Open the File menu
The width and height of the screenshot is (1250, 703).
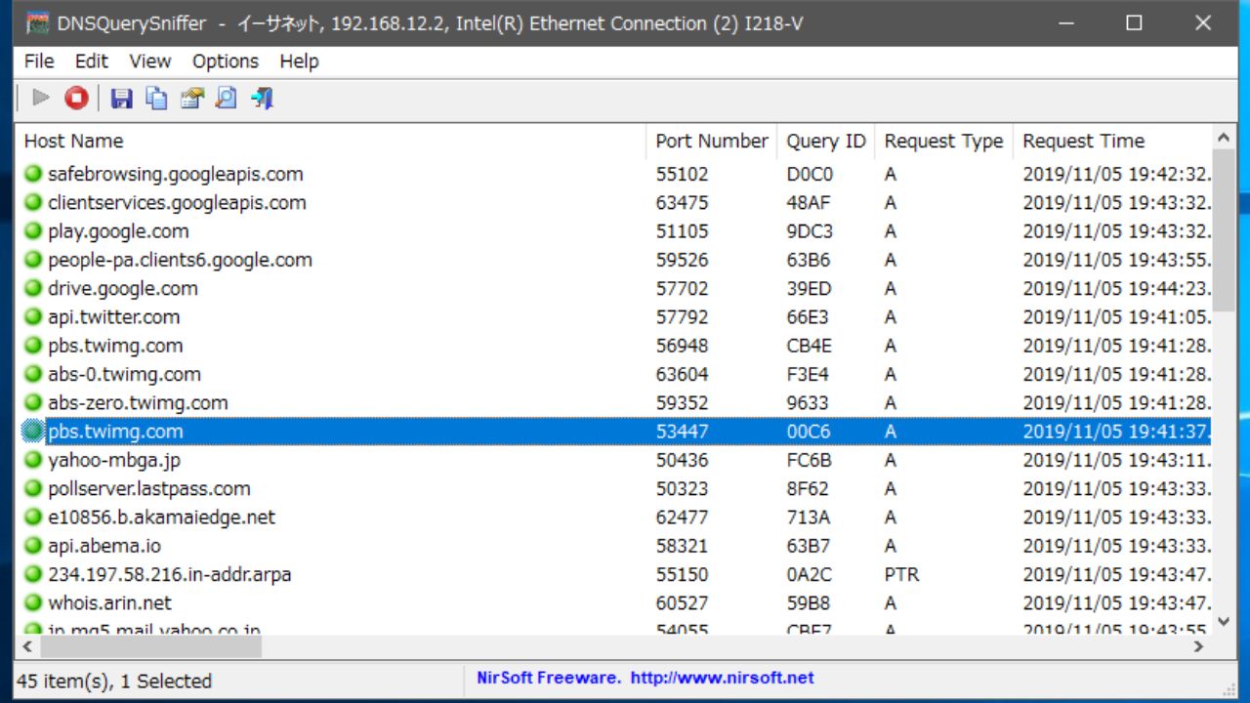click(x=39, y=62)
